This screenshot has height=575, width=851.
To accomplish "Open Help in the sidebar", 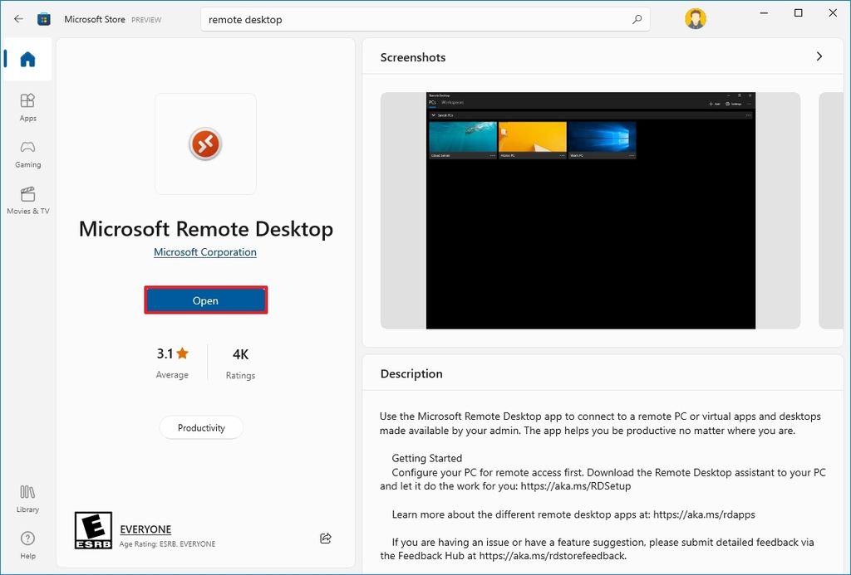I will pos(27,545).
